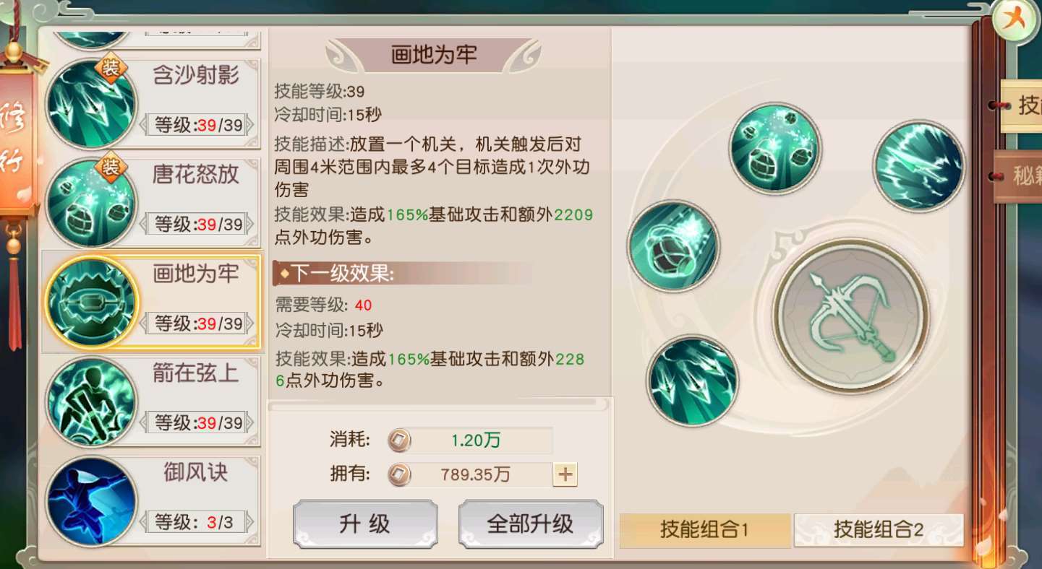Image resolution: width=1042 pixels, height=569 pixels.
Task: Click the 箭在弦上 level 39/39 indicator
Action: click(x=197, y=422)
